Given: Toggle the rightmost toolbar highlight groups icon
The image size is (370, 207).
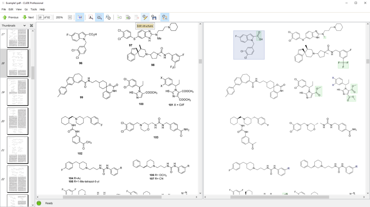Looking at the screenshot, I should click(x=164, y=17).
